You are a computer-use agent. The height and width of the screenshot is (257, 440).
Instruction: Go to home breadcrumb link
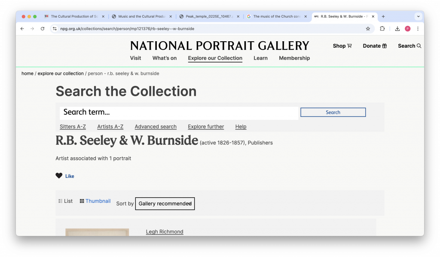[x=27, y=73]
